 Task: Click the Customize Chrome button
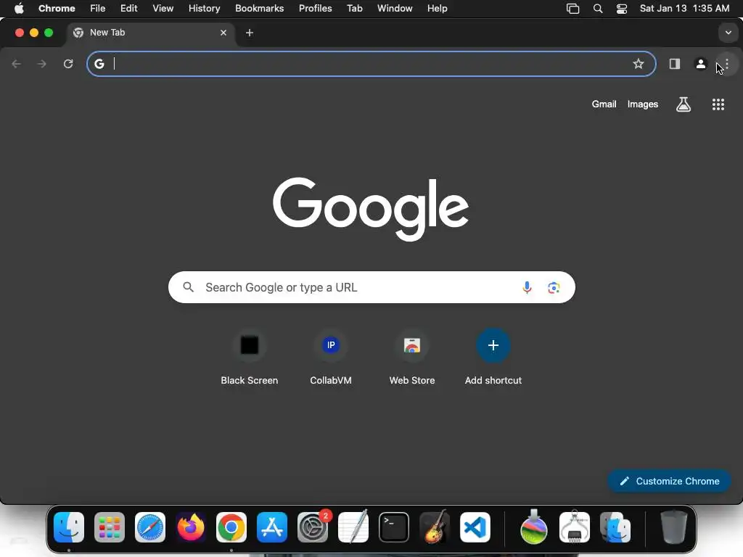[x=669, y=482]
